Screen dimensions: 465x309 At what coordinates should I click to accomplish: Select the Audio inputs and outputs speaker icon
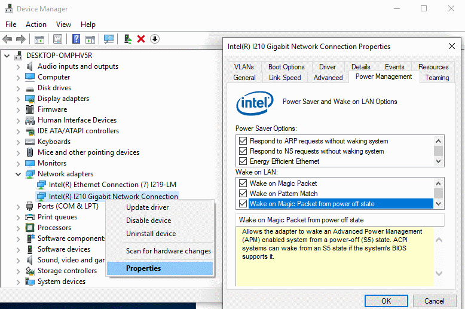(x=30, y=66)
